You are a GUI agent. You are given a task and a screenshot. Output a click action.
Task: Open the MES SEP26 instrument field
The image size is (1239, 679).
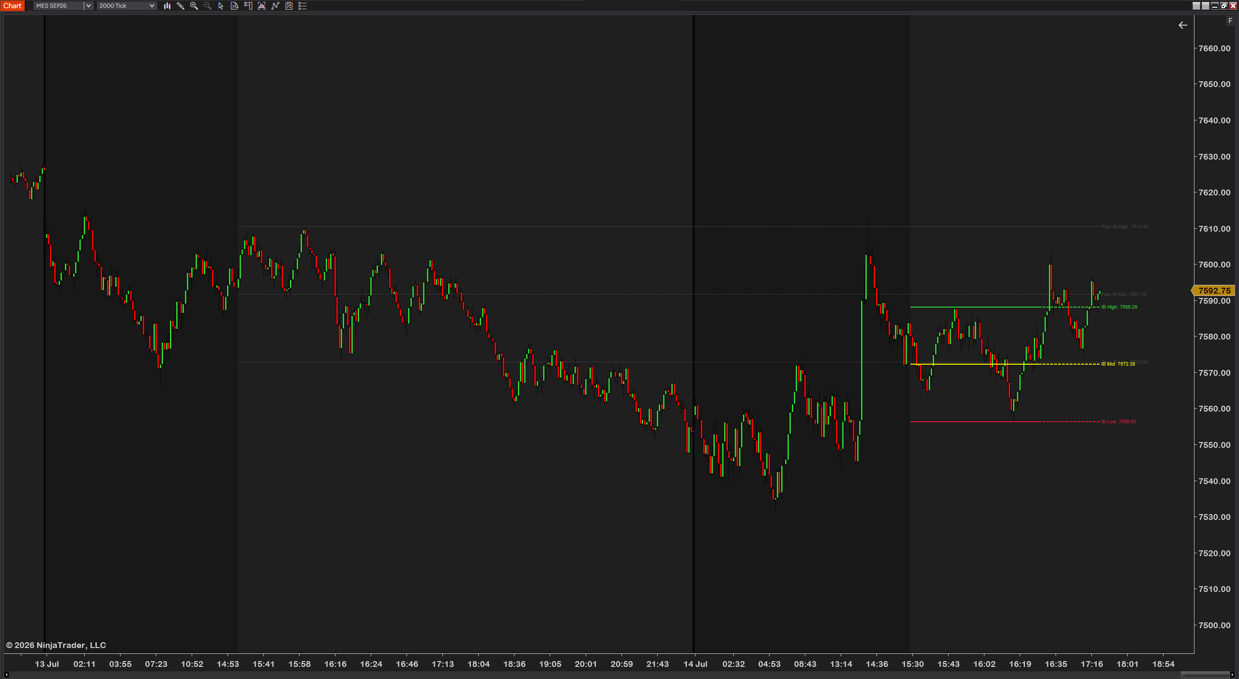tap(59, 6)
